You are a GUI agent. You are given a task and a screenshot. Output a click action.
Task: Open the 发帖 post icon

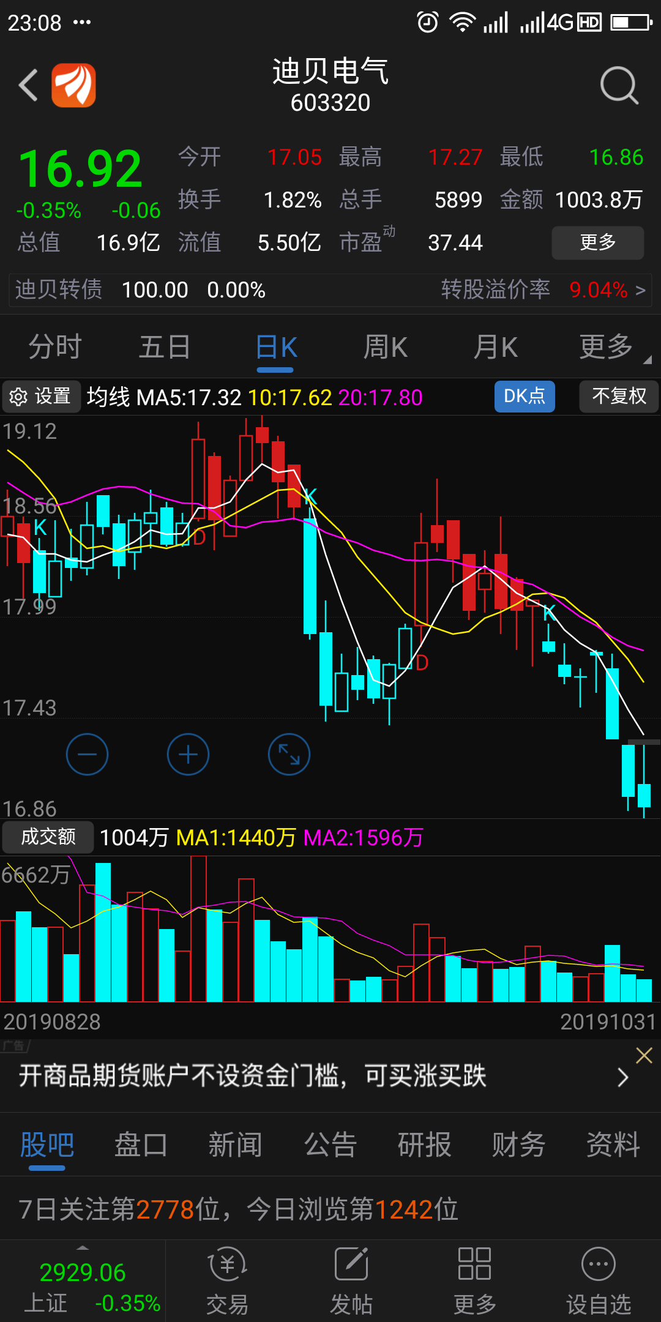coord(351,1282)
